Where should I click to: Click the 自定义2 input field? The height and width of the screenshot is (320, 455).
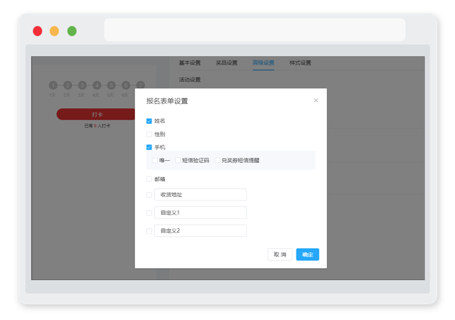pyautogui.click(x=200, y=231)
